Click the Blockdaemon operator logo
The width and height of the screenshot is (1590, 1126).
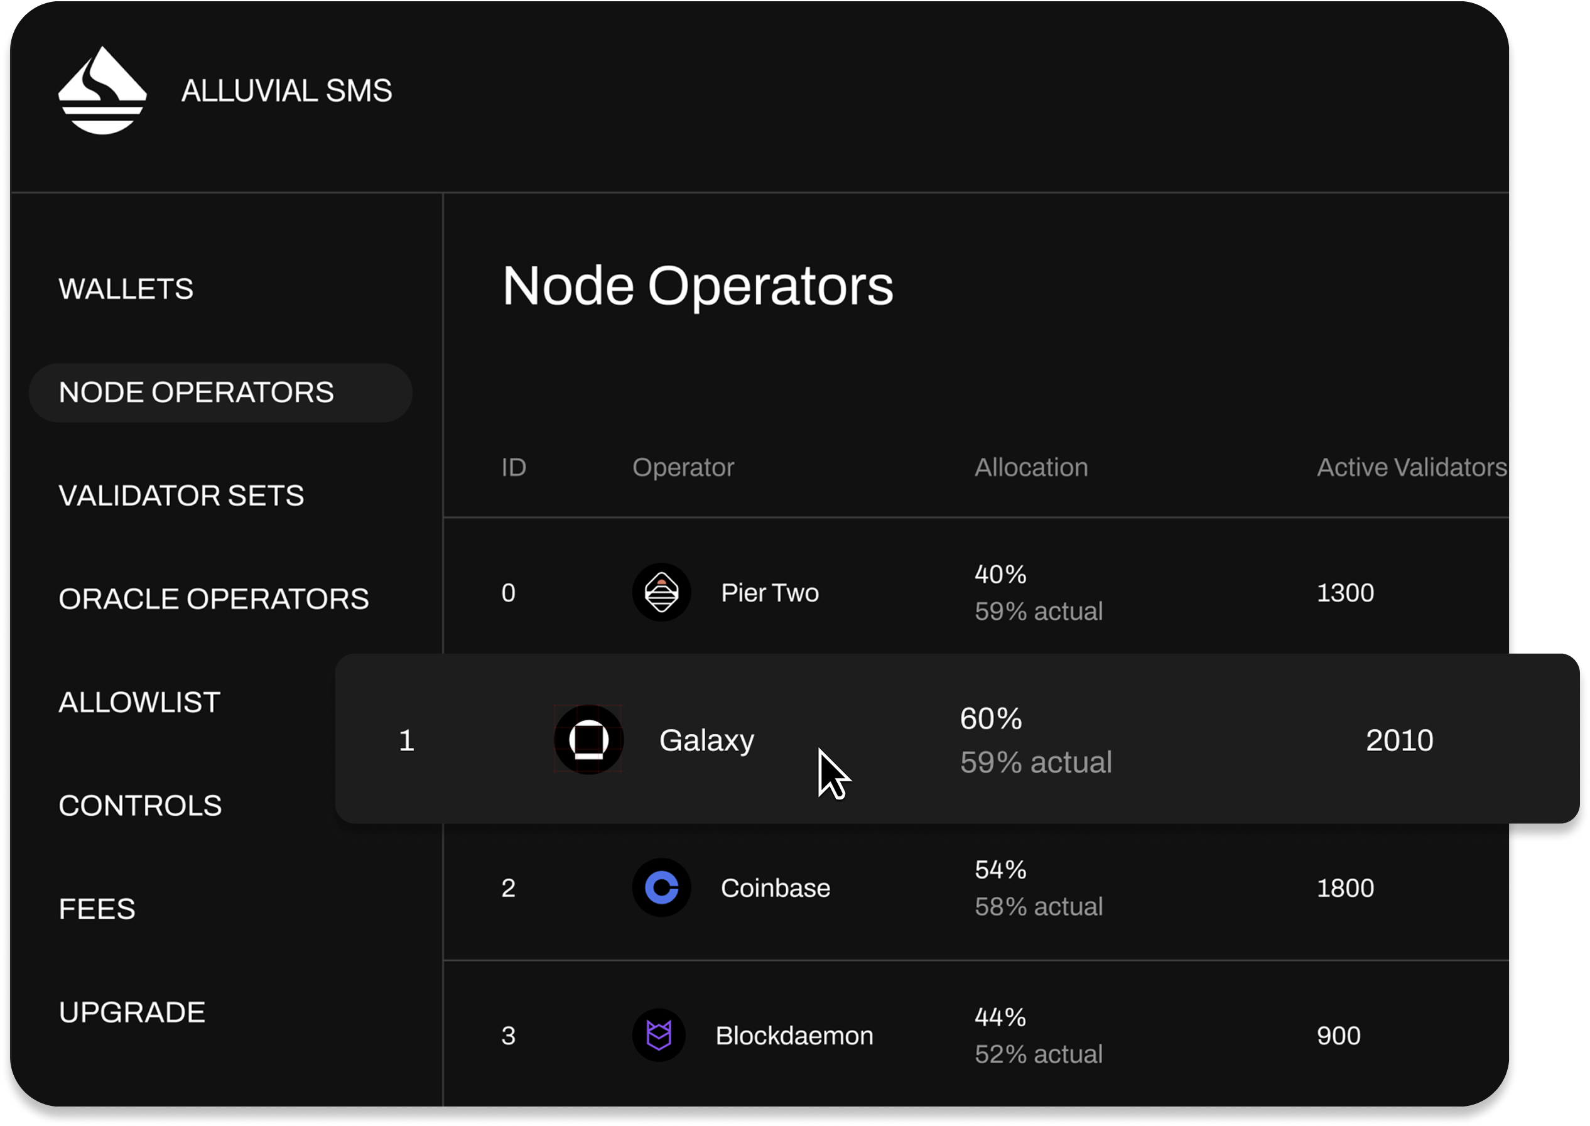tap(659, 1035)
